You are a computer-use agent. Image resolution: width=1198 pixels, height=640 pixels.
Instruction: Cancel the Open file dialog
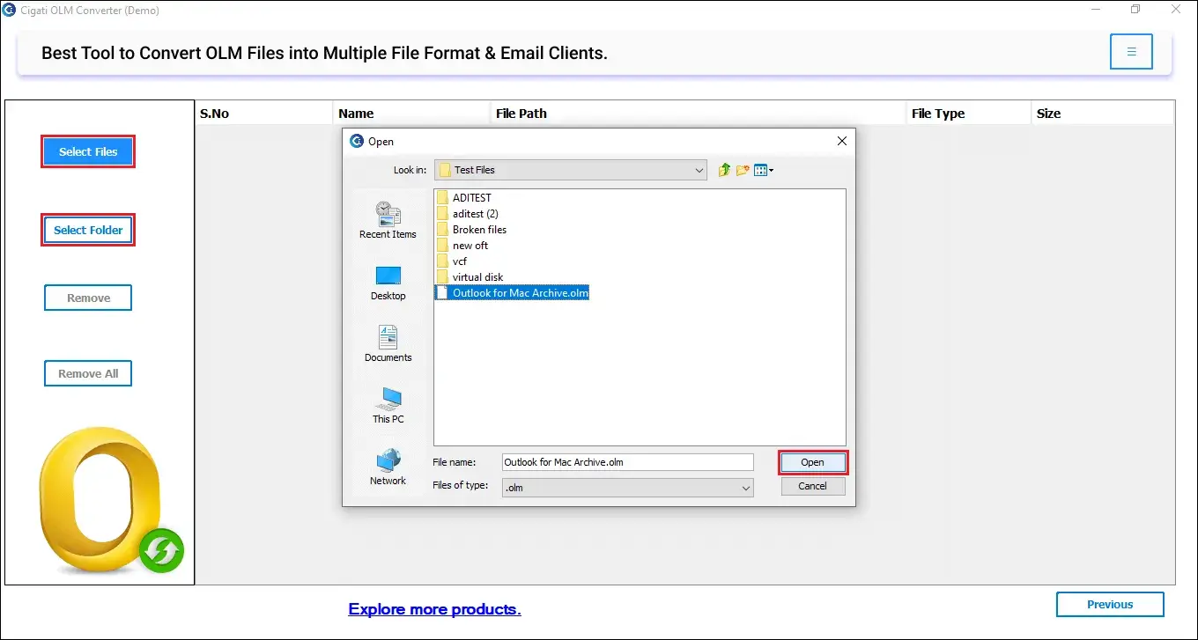pos(812,486)
